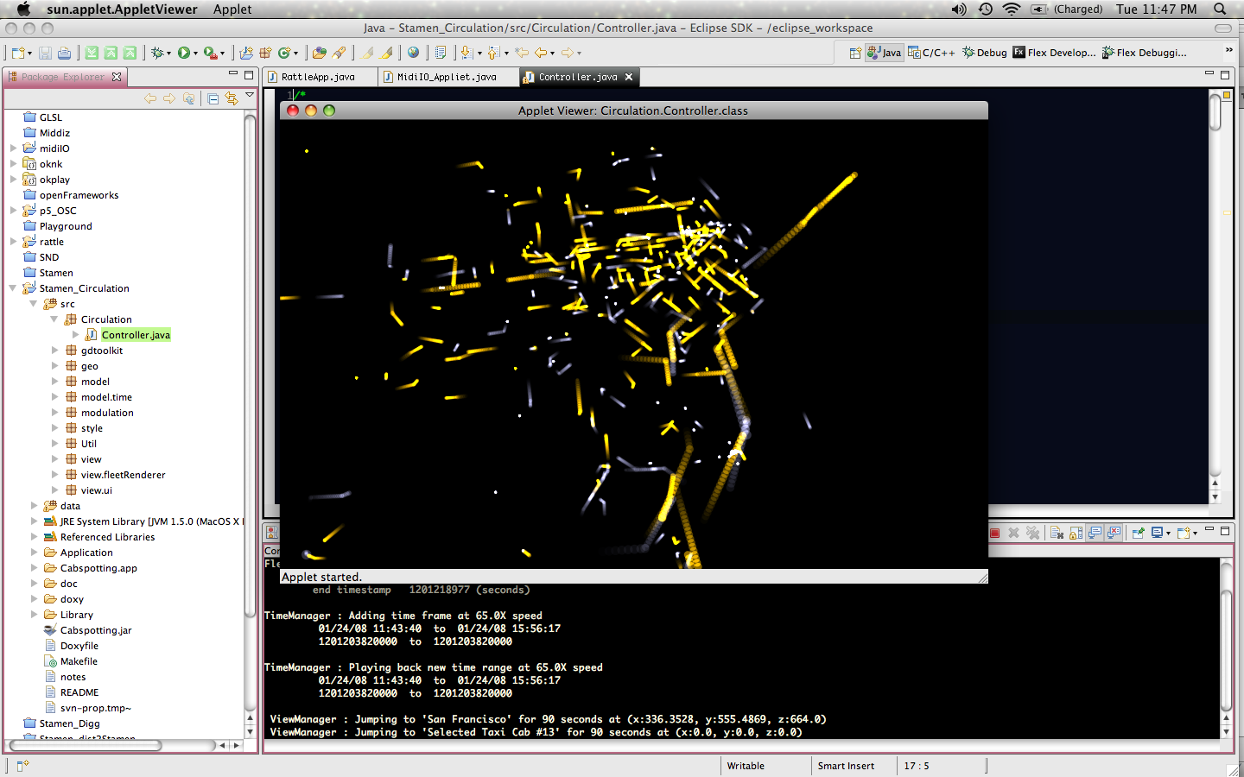Click the Open Perspective icon
The image size is (1244, 777).
854,53
